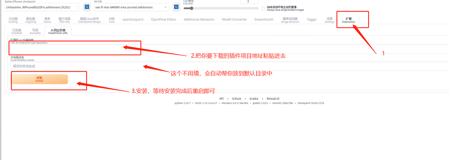Click the SD VAE refresh icon

(x=176, y=7)
